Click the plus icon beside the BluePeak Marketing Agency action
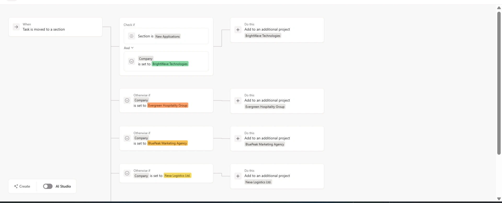The height and width of the screenshot is (203, 502). (x=238, y=139)
